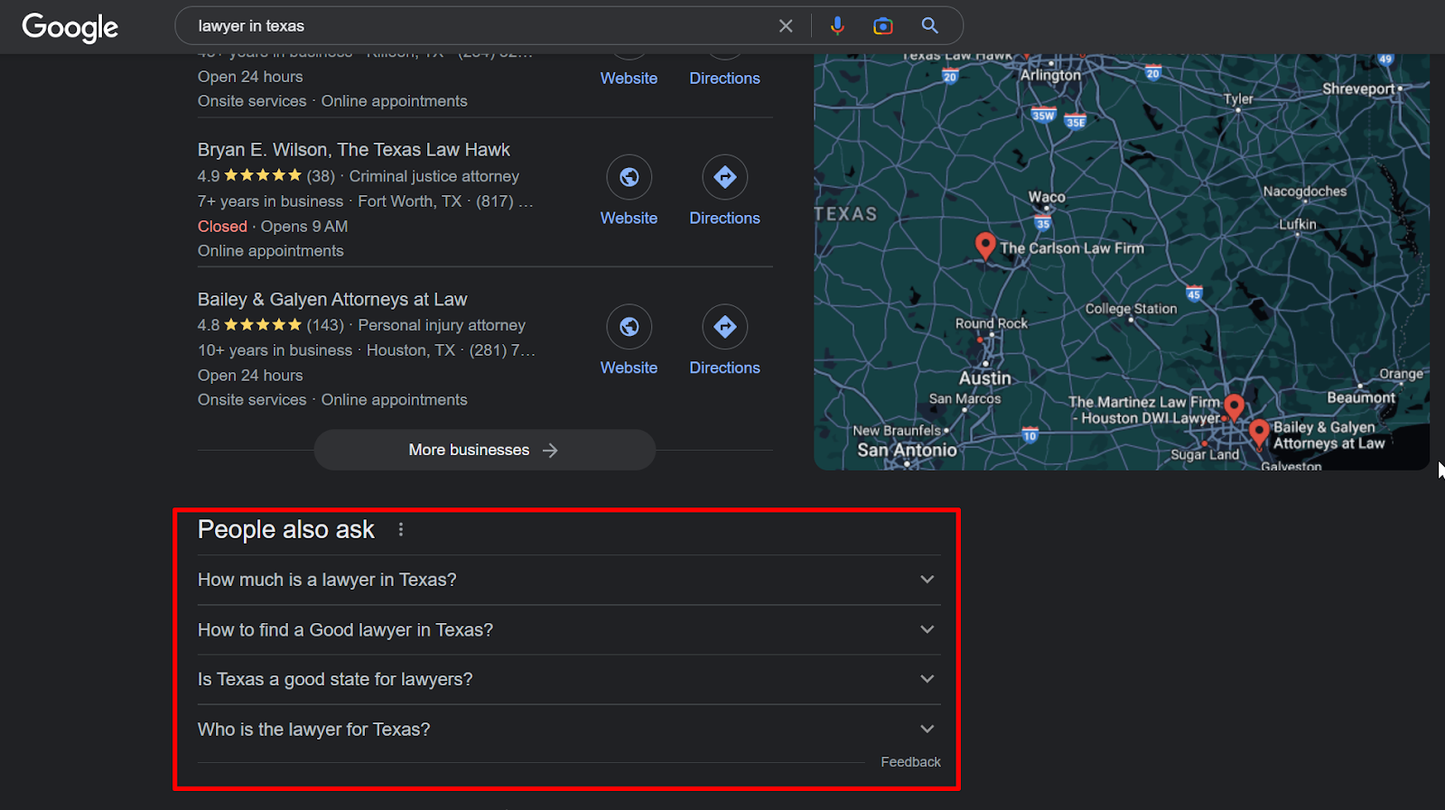This screenshot has height=810, width=1445.
Task: Click 'College Station' label on the map
Action: [x=1132, y=309]
